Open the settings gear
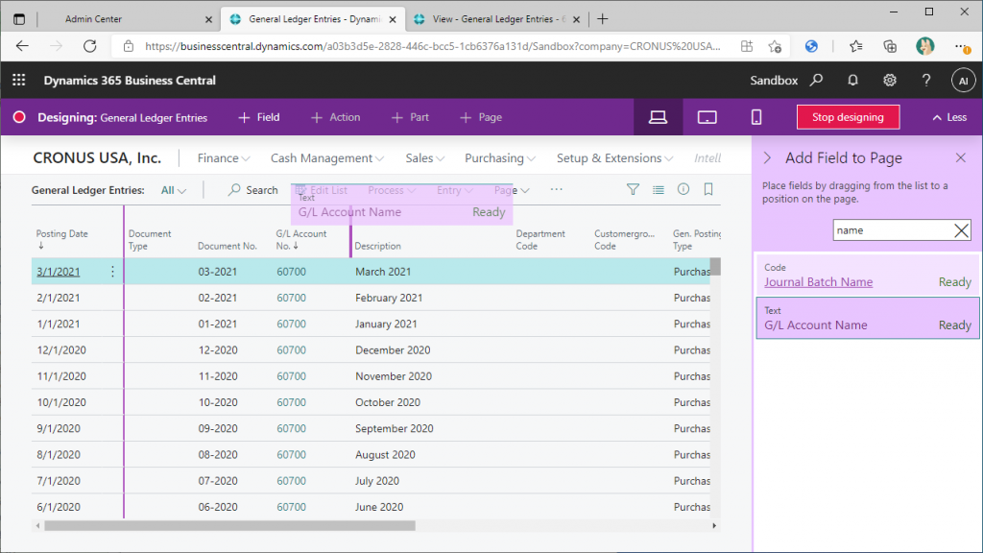The height and width of the screenshot is (553, 983). [890, 81]
